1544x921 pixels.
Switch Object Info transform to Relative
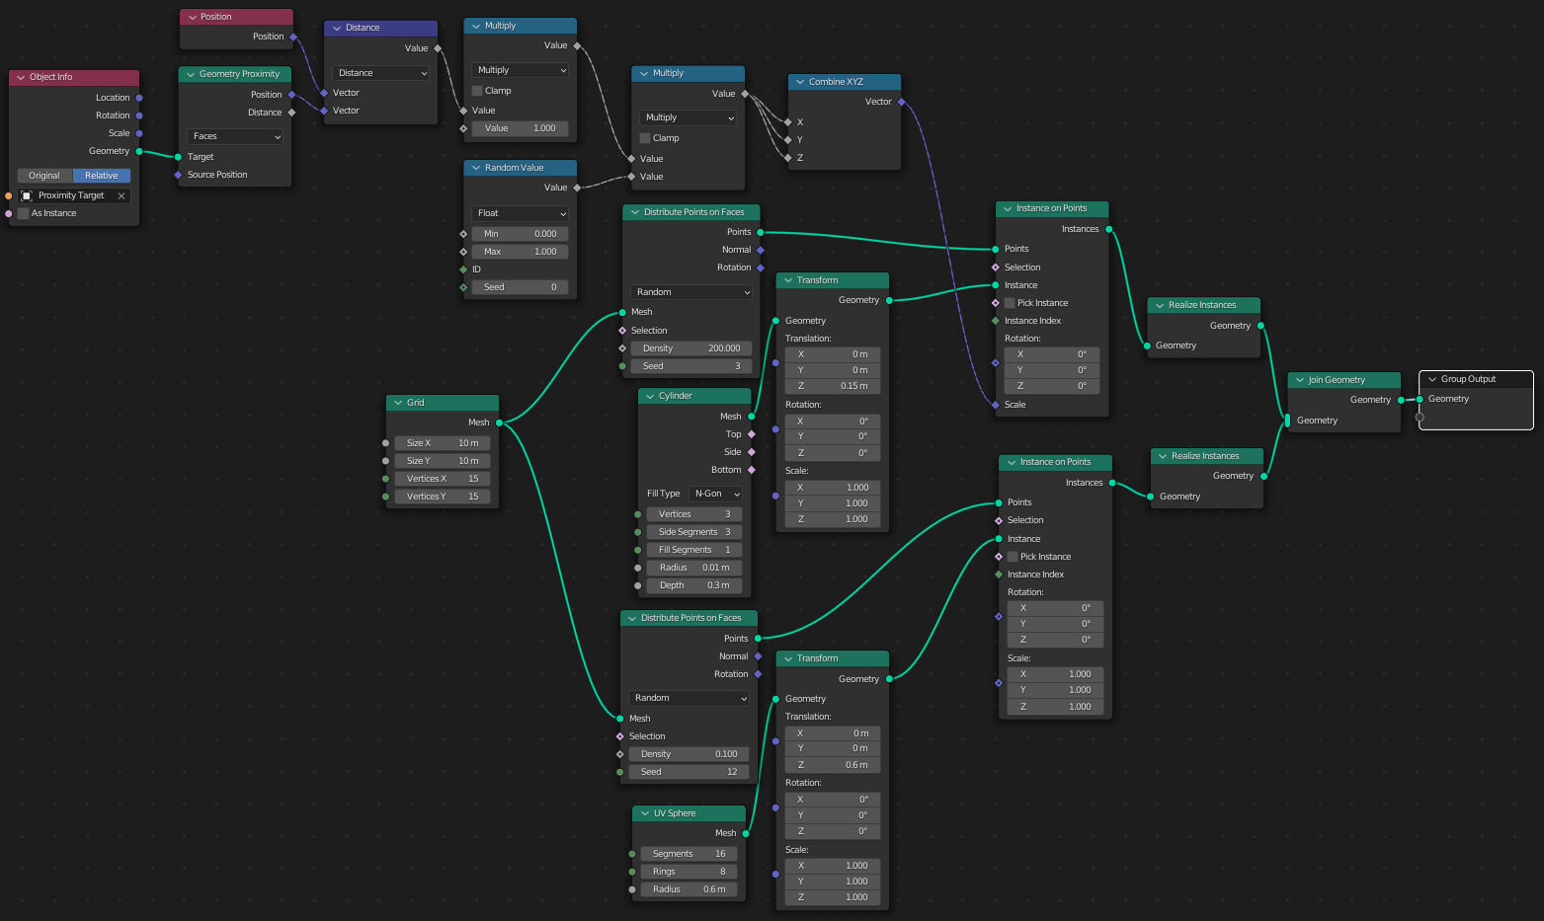coord(102,176)
